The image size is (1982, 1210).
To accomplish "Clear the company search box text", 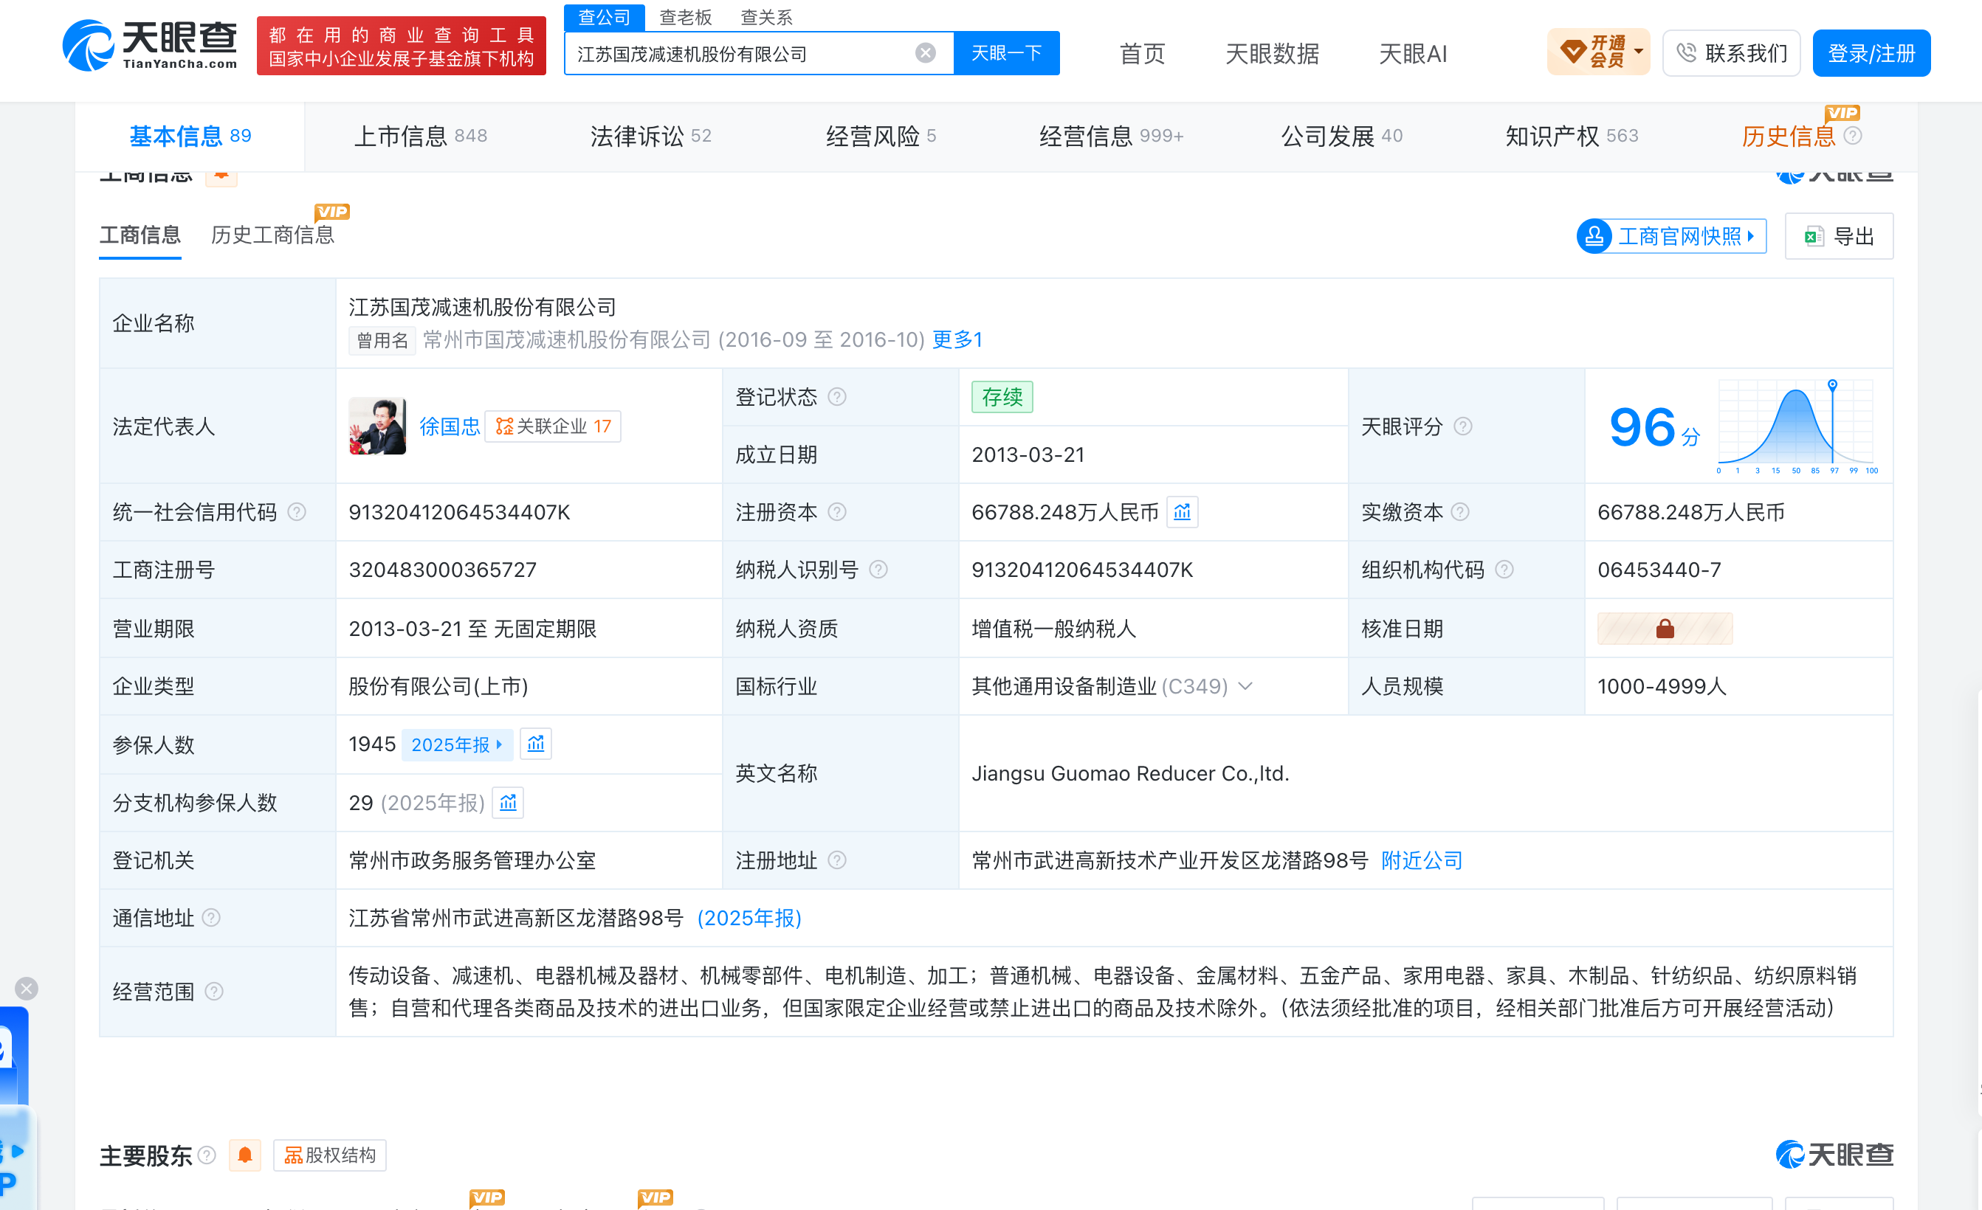I will click(x=925, y=53).
